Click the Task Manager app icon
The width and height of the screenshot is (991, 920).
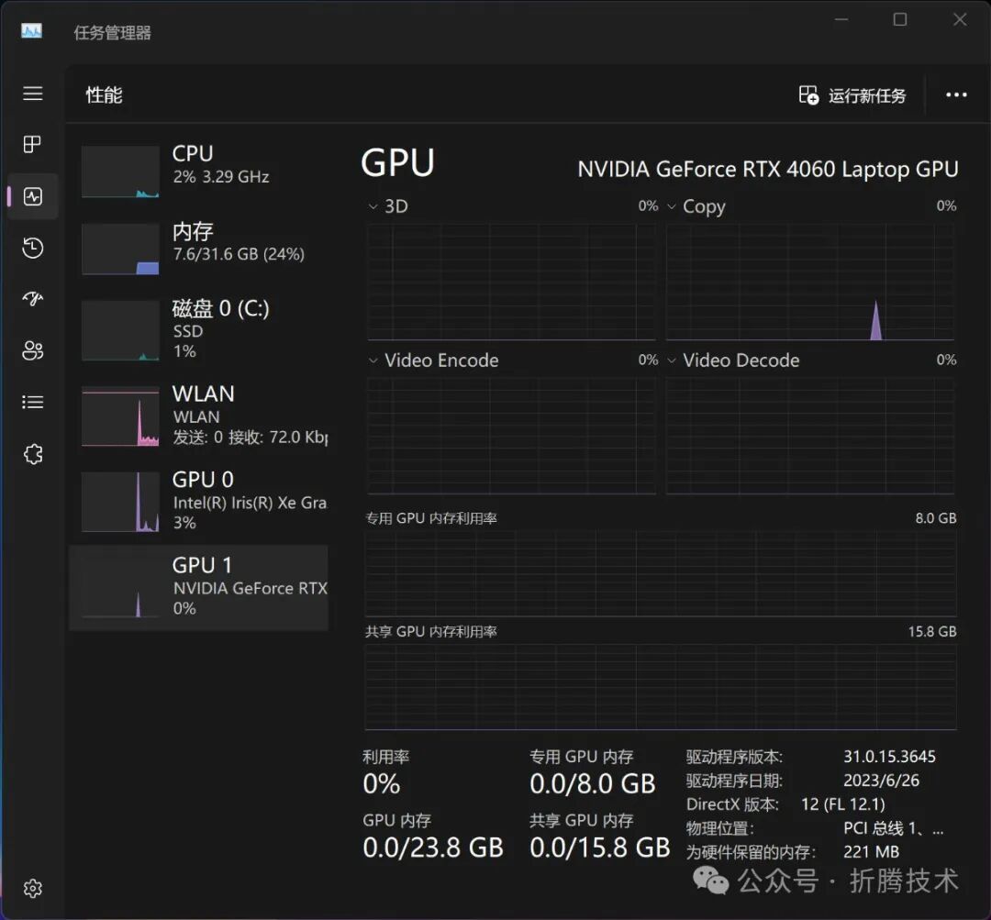click(31, 31)
